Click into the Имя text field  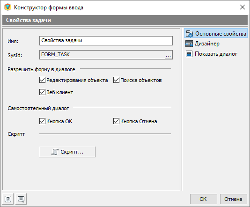point(106,41)
